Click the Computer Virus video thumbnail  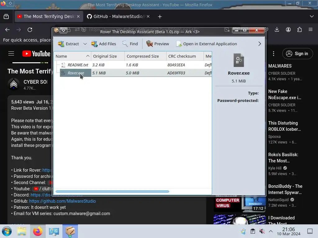click(x=239, y=204)
